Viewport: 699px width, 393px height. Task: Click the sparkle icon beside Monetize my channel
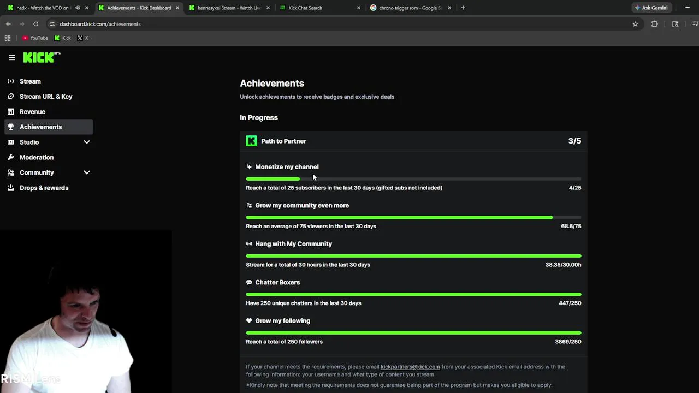coord(249,167)
